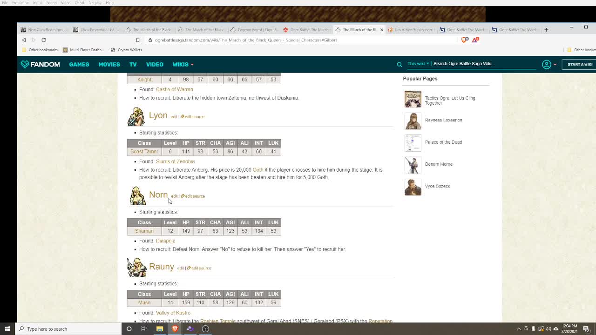Open Lyon character portrait image

tap(136, 116)
